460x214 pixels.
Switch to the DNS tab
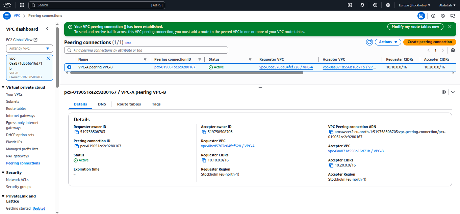102,104
